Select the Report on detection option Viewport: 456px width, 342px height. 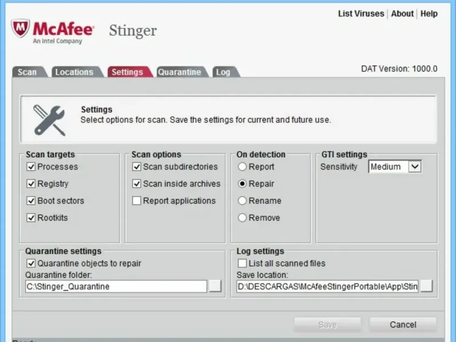tap(242, 166)
